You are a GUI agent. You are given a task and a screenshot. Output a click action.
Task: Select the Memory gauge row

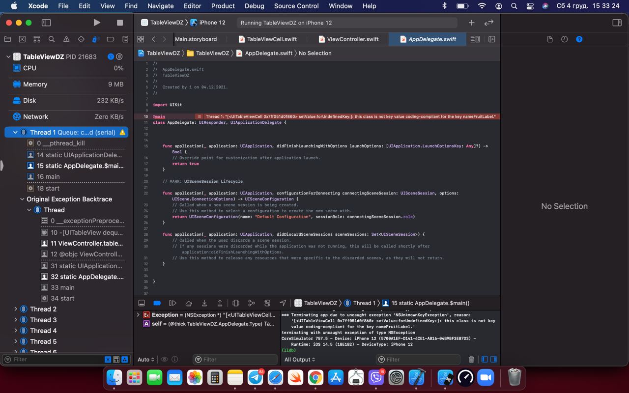[x=67, y=84]
